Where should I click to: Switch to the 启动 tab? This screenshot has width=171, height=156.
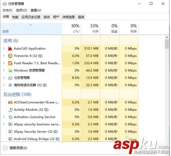(47, 17)
